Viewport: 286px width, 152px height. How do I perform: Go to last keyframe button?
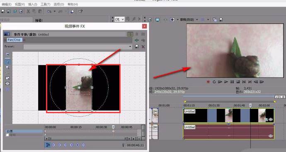(71, 145)
